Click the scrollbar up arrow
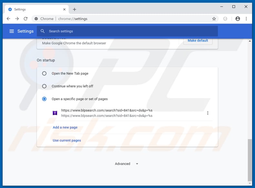 [x=250, y=41]
